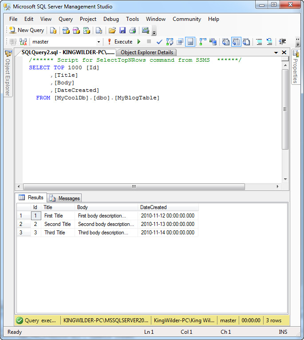Switch output to Results to File
The width and height of the screenshot is (304, 340).
point(246,42)
